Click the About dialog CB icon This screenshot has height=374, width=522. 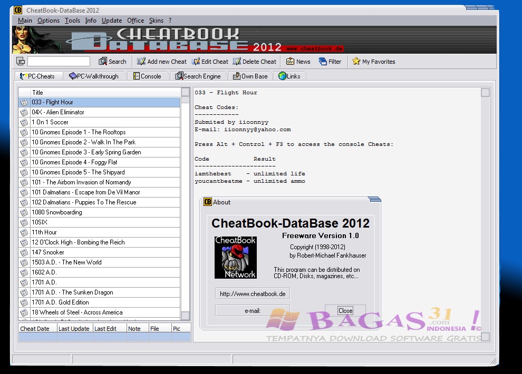(208, 202)
